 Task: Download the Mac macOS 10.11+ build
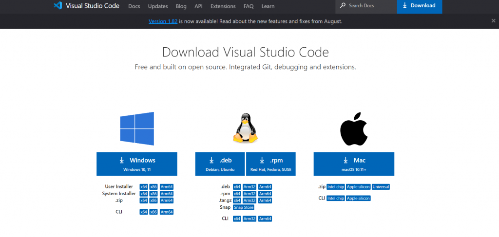354,164
